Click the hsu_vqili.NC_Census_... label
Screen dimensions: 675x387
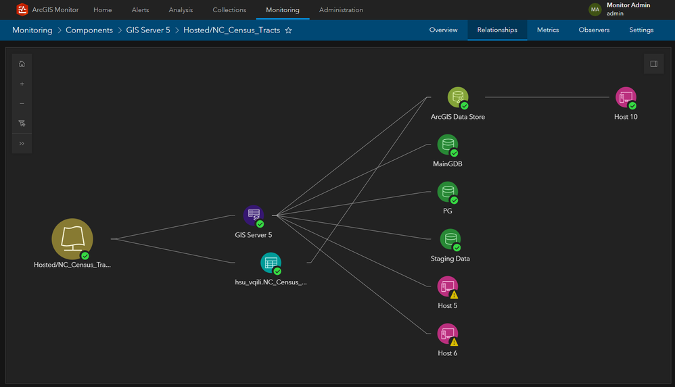tap(271, 282)
